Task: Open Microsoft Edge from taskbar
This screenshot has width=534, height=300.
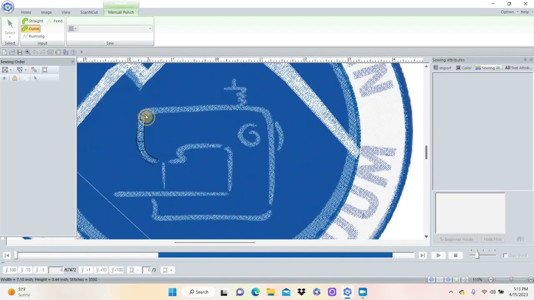Action: click(255, 292)
